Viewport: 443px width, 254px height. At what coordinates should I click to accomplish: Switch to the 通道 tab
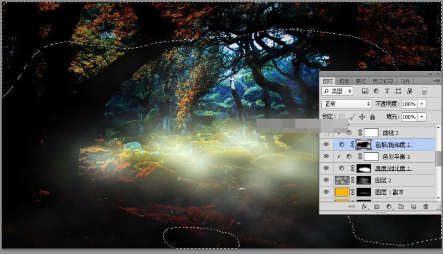click(344, 81)
